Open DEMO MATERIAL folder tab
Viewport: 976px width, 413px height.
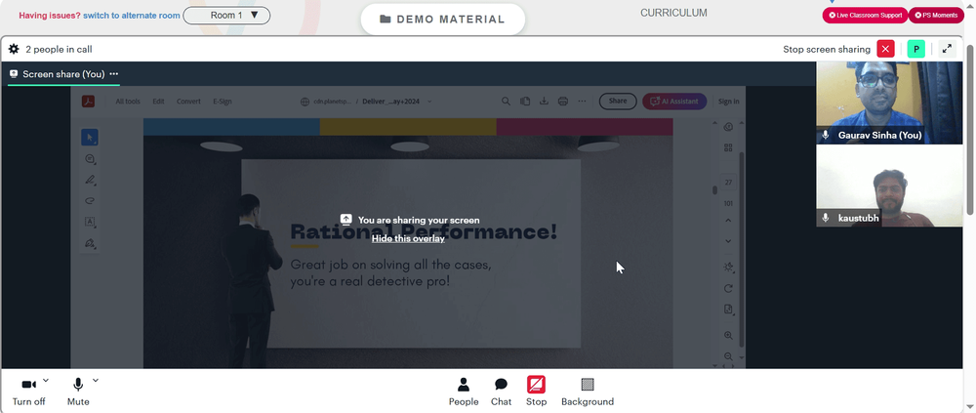(x=442, y=20)
